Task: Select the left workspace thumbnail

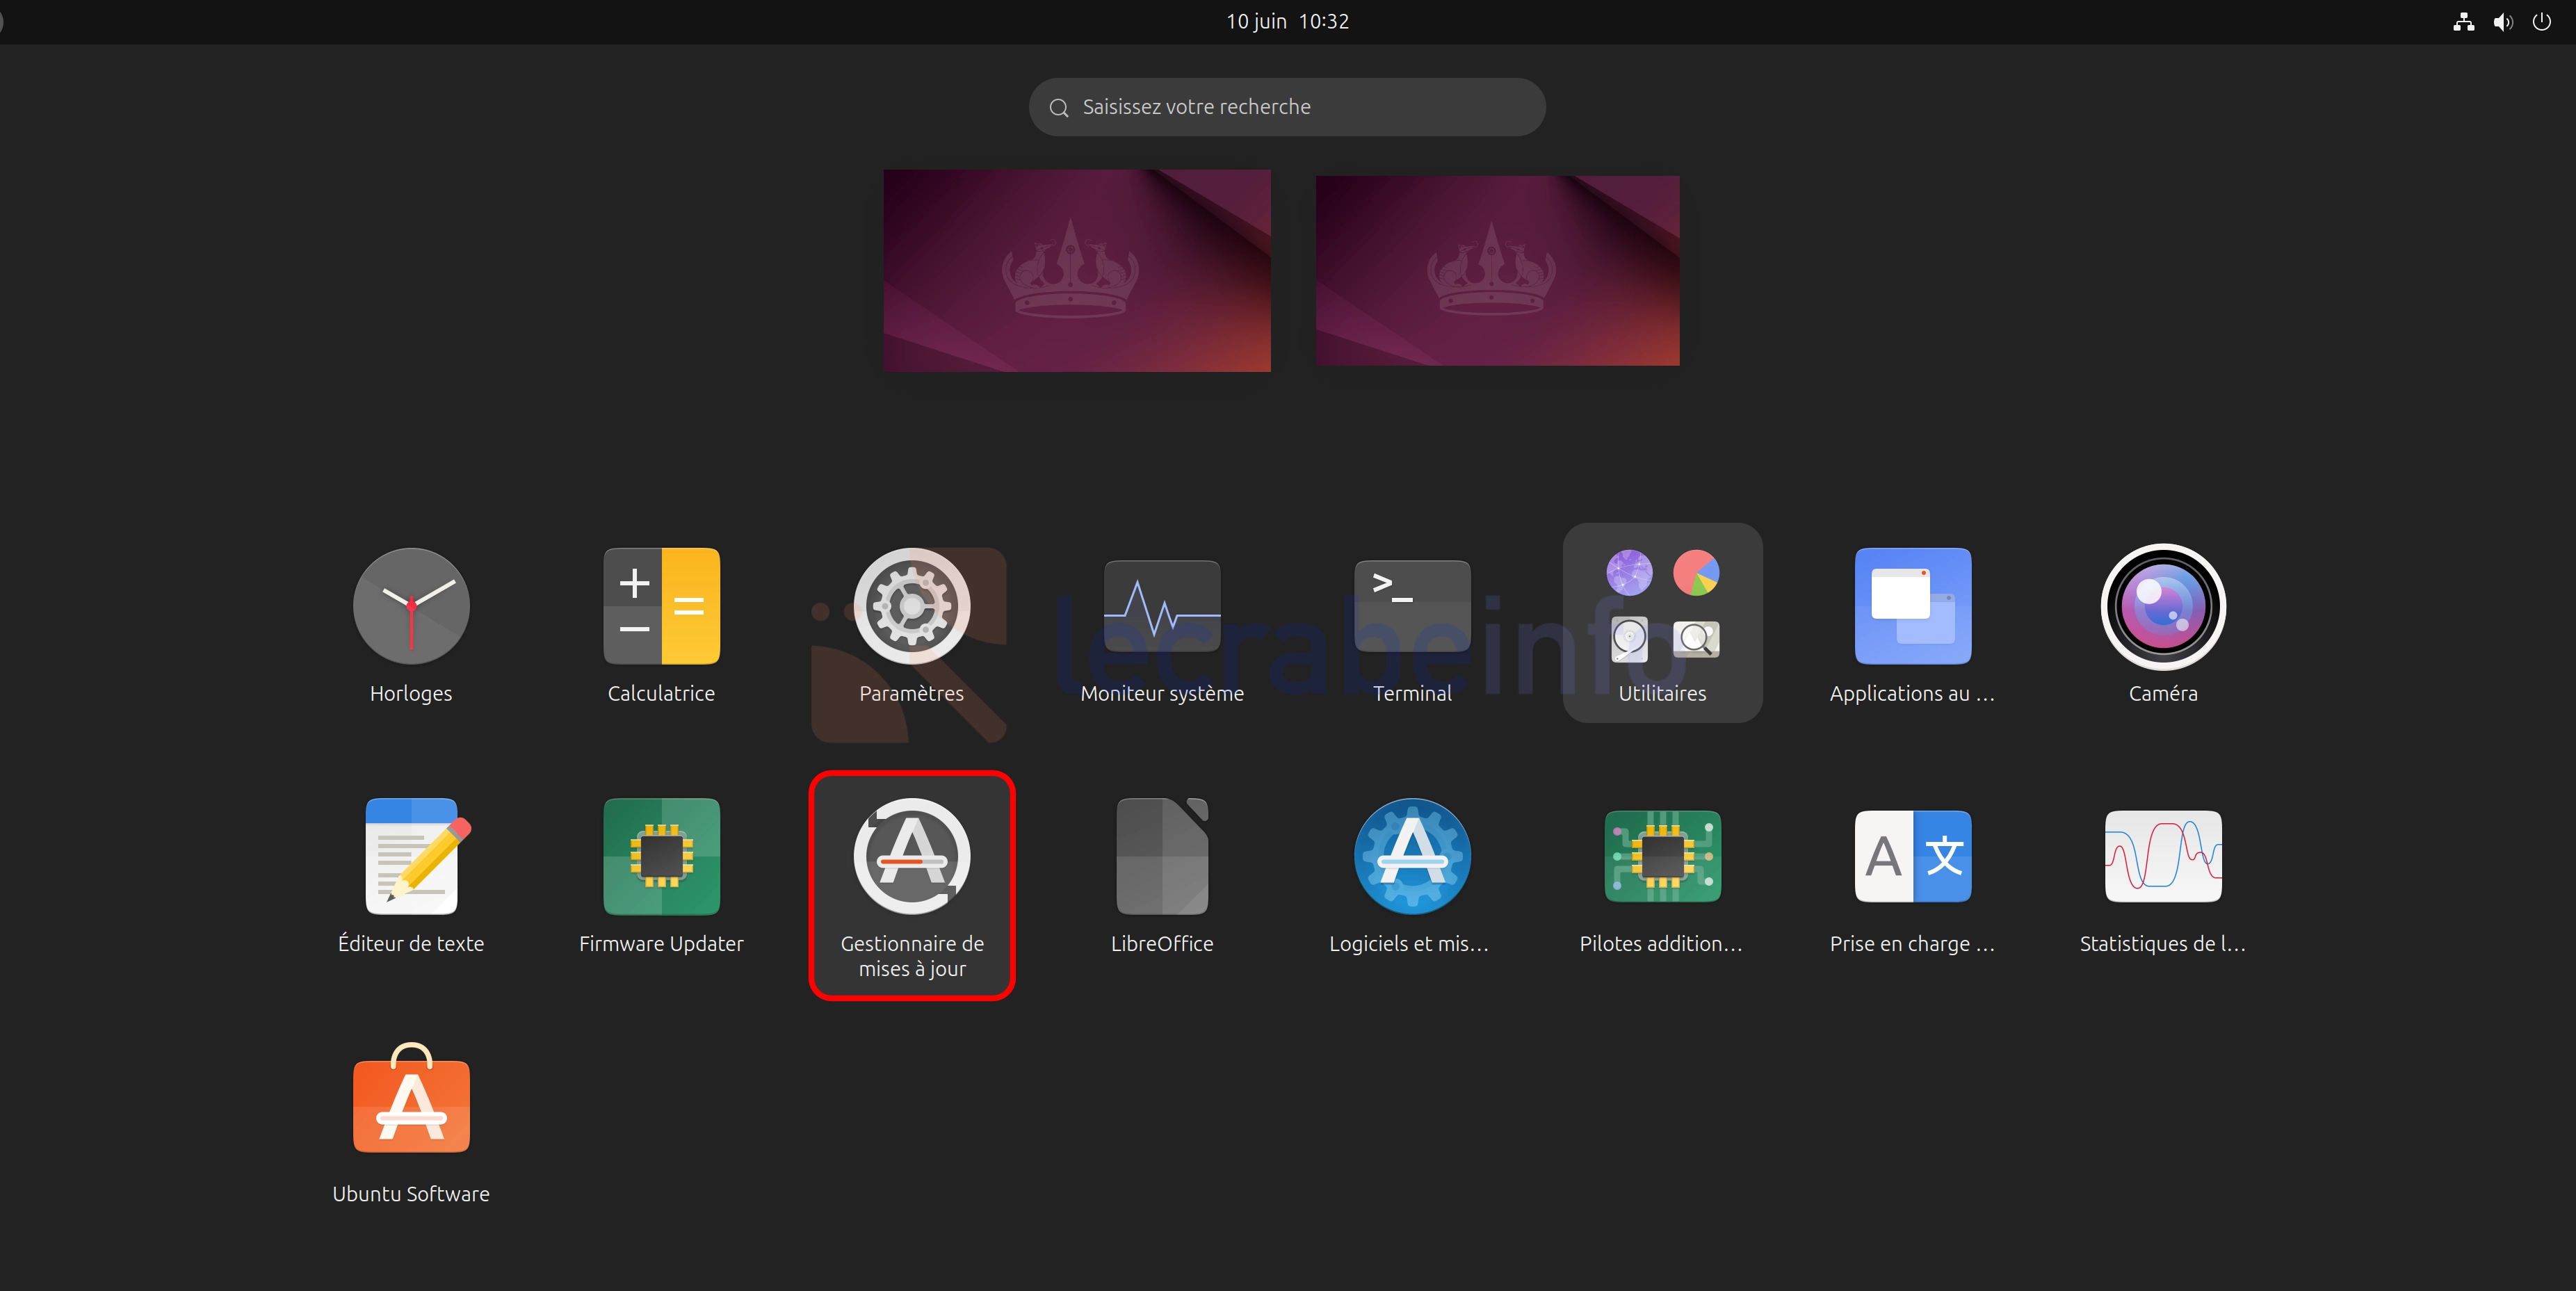Action: pos(1077,270)
